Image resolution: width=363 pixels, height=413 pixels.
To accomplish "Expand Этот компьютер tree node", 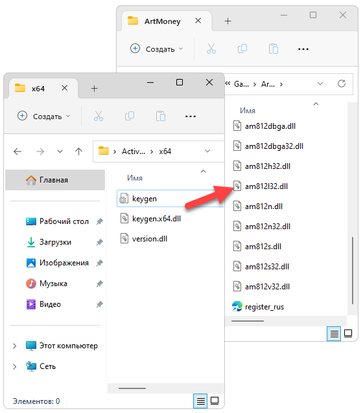I will click(x=14, y=346).
